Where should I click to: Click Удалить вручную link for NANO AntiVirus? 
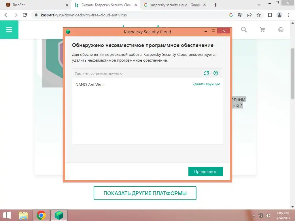[x=206, y=84]
